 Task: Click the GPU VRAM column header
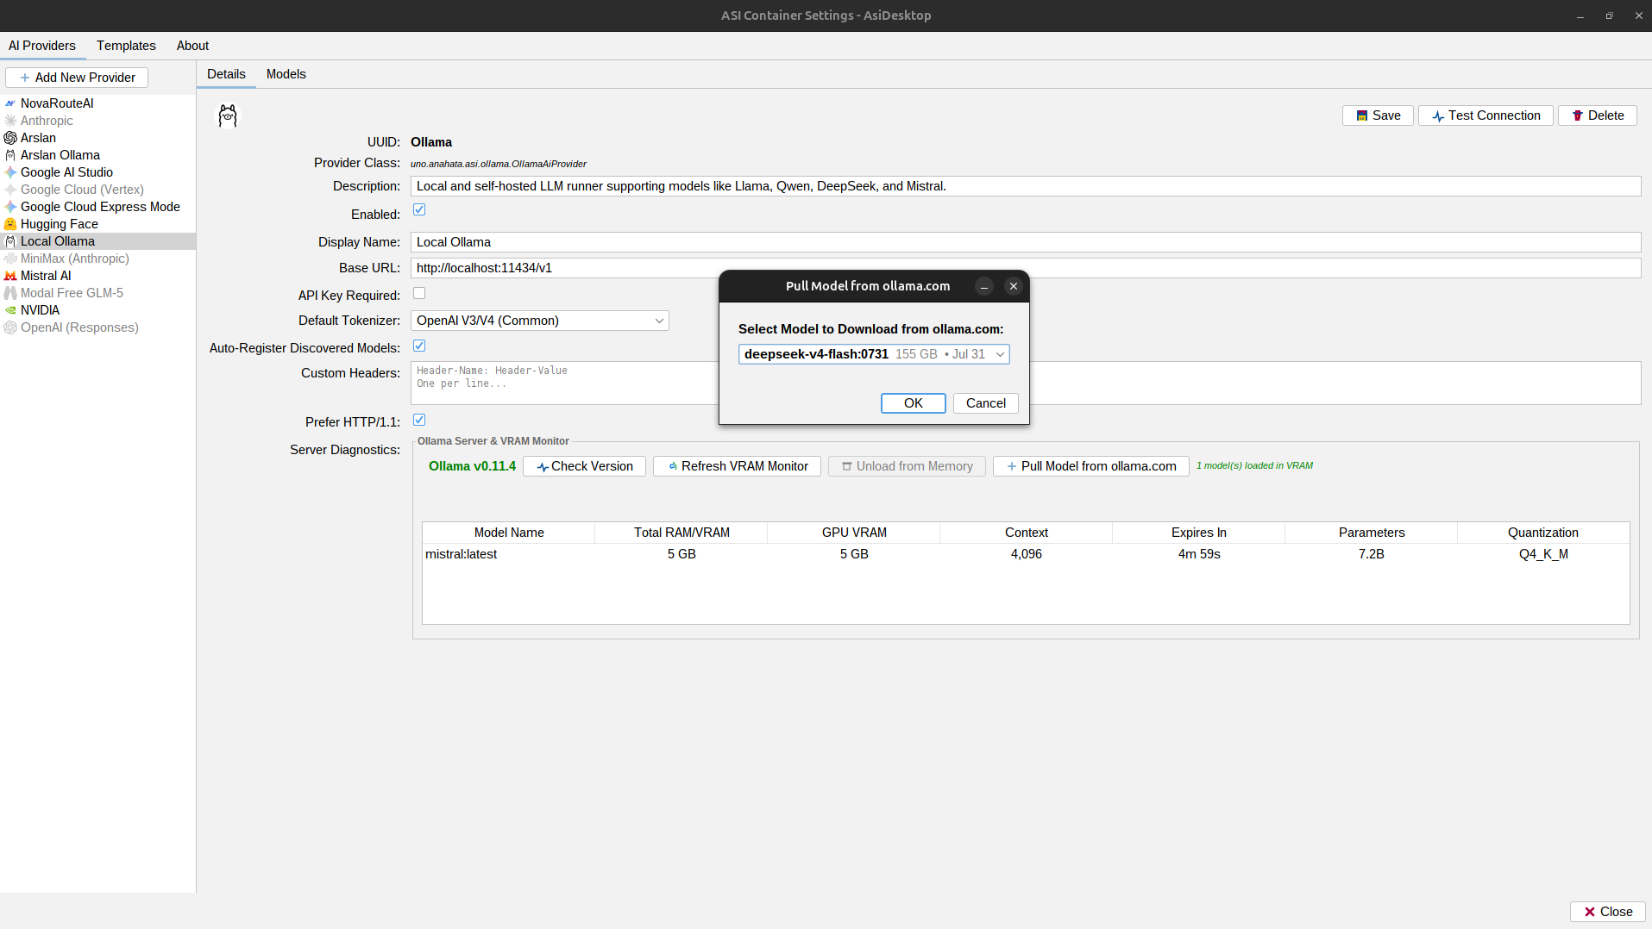click(854, 533)
